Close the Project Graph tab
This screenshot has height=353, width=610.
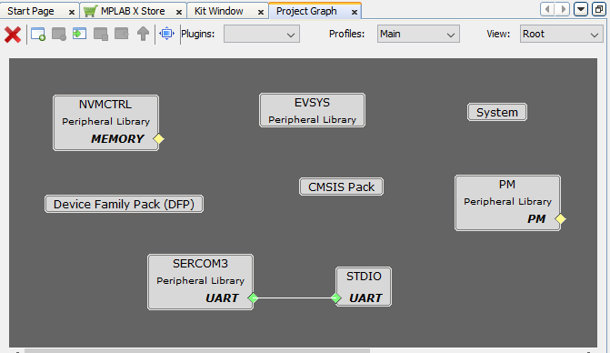[355, 12]
